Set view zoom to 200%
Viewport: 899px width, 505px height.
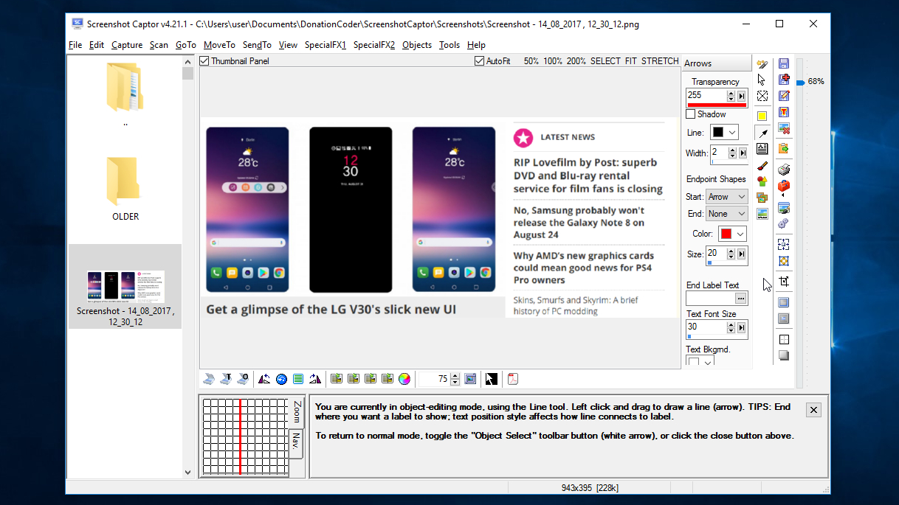click(576, 61)
